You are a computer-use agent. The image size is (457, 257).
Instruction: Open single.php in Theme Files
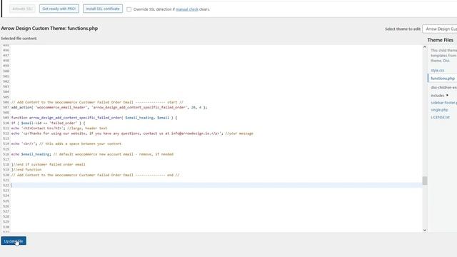coord(439,110)
